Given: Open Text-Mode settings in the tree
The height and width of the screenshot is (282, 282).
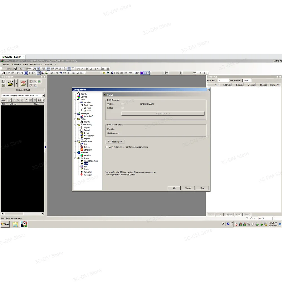Looking at the screenshot, I should click(x=89, y=105).
